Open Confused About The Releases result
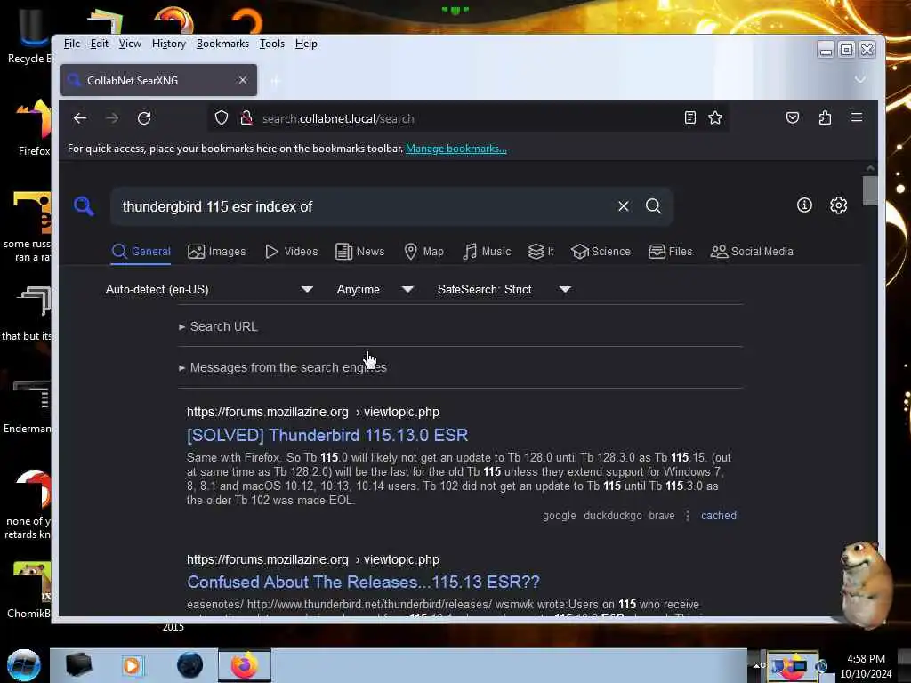Image resolution: width=911 pixels, height=683 pixels. (x=363, y=582)
